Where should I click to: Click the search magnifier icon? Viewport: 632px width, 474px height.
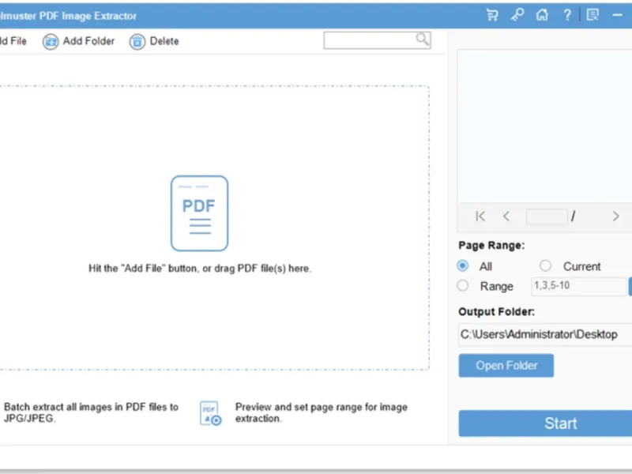click(x=423, y=39)
